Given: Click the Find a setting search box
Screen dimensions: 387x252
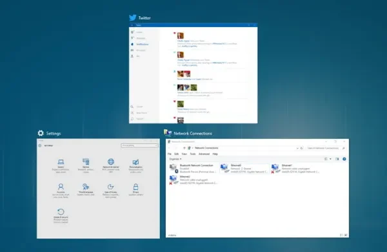Looking at the screenshot, I should [x=139, y=145].
